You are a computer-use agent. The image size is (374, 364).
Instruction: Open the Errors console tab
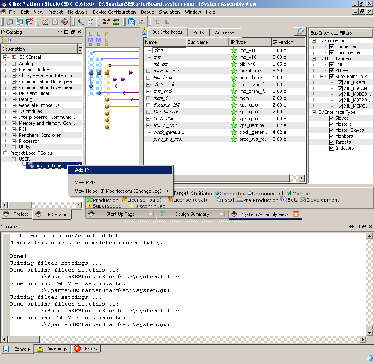coord(86,349)
